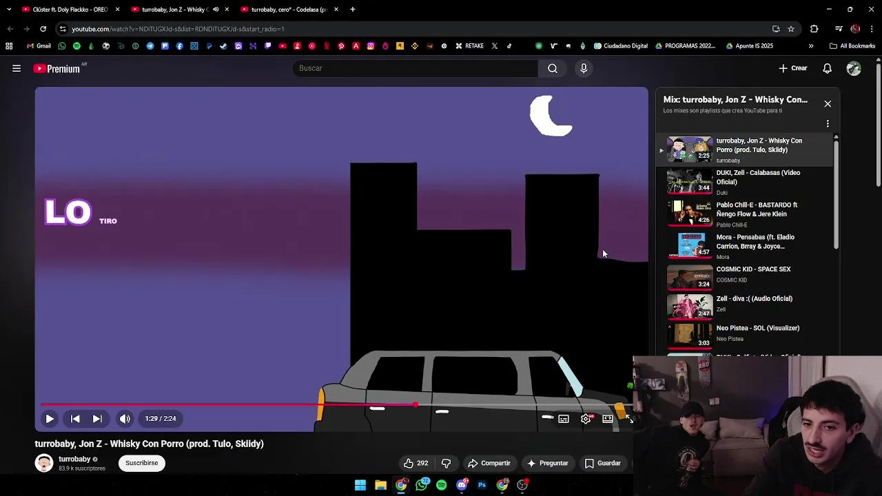
Task: Close the Mix playlist panel
Action: point(828,103)
